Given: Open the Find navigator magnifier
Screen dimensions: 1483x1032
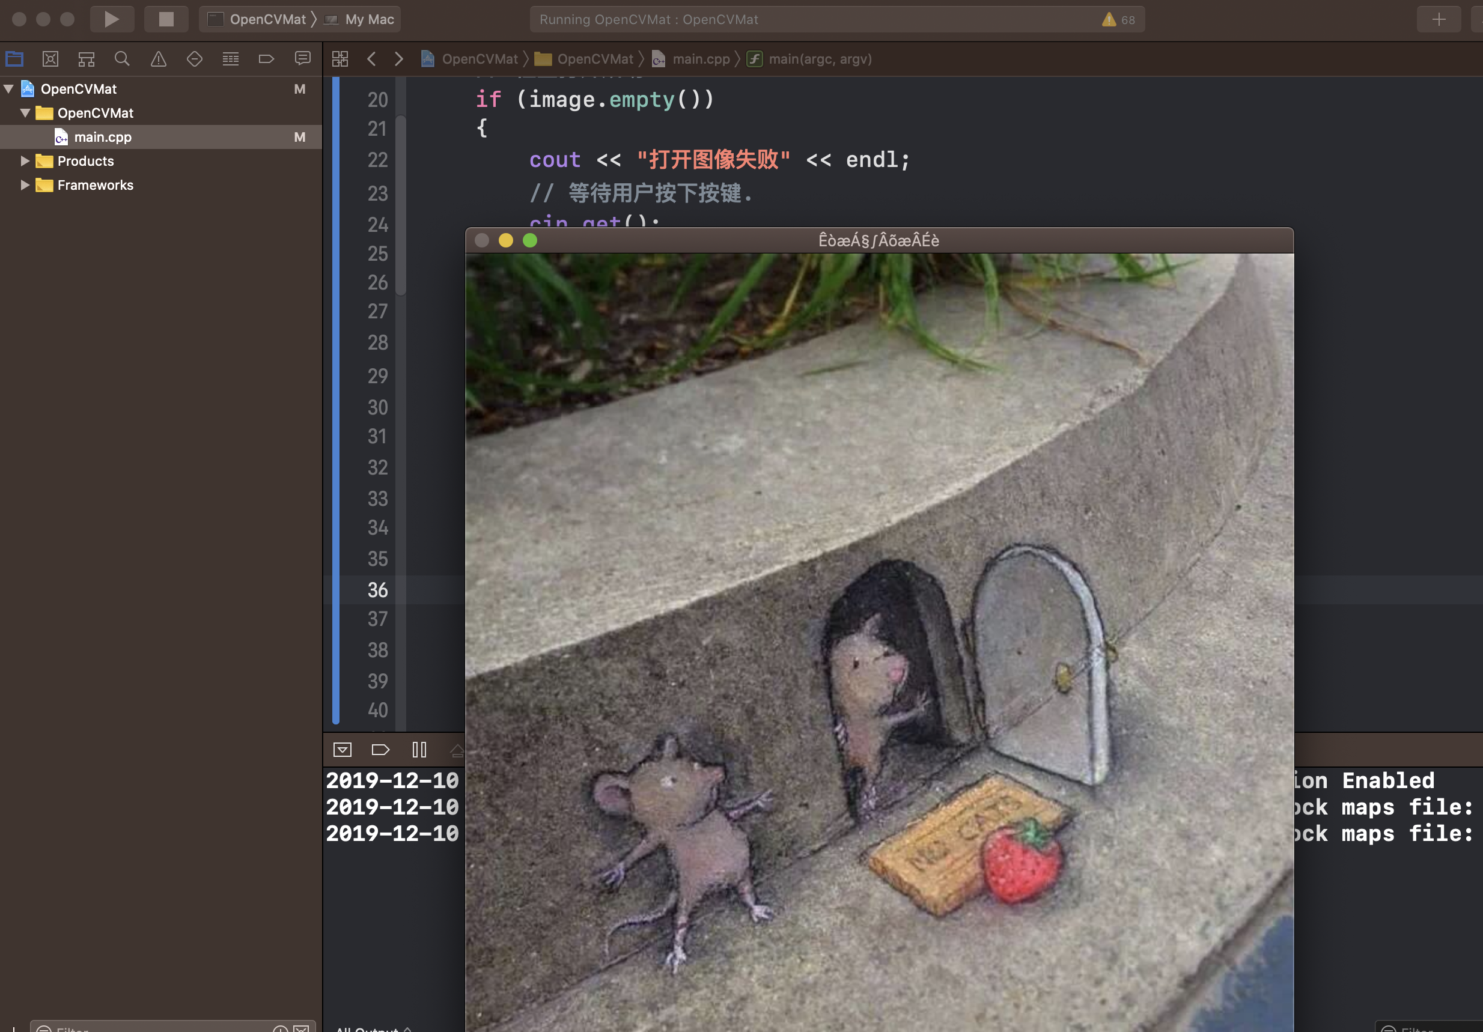Looking at the screenshot, I should click(122, 59).
